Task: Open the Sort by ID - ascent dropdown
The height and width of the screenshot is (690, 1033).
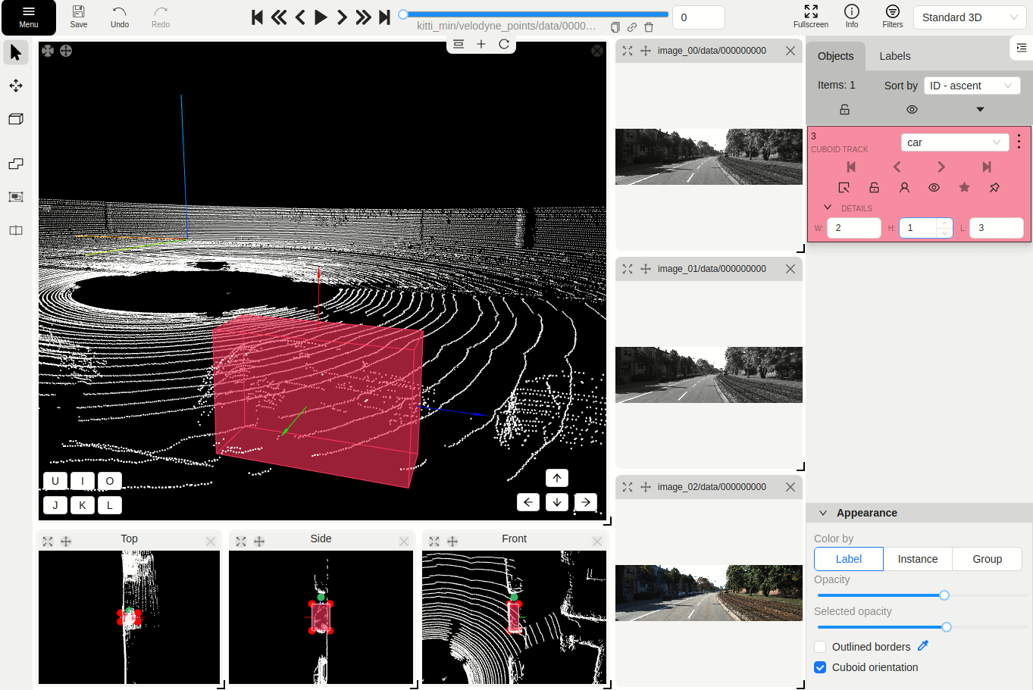Action: (x=971, y=86)
